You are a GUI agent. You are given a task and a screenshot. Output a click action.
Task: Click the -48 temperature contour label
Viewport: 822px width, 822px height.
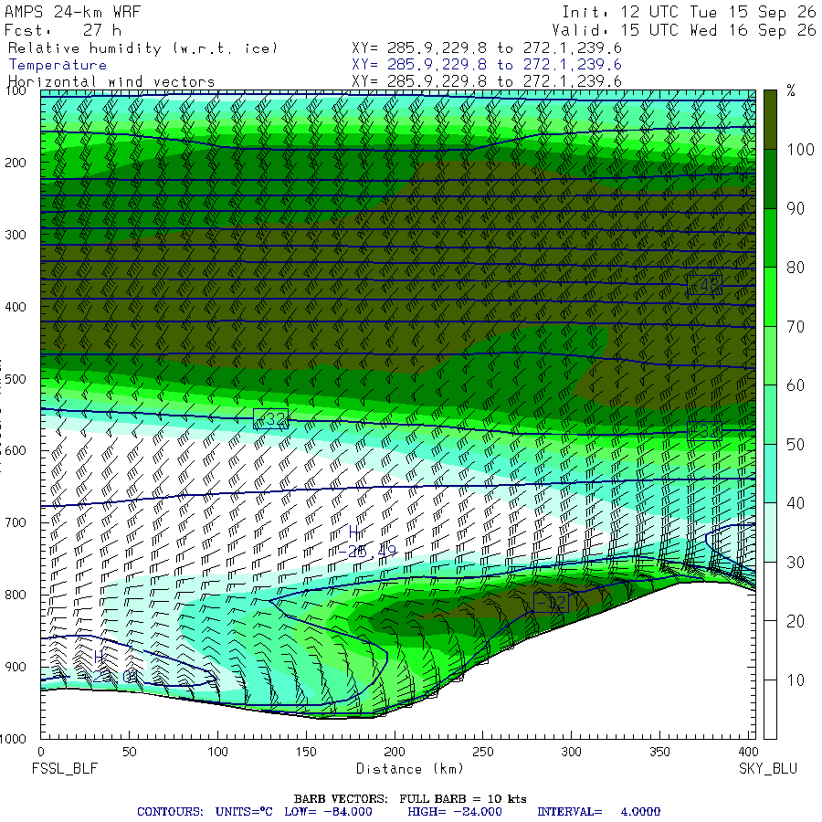704,285
